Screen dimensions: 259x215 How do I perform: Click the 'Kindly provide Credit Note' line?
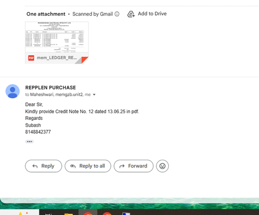pyautogui.click(x=82, y=112)
